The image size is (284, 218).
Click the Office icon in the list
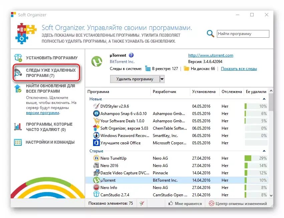(x=96, y=143)
